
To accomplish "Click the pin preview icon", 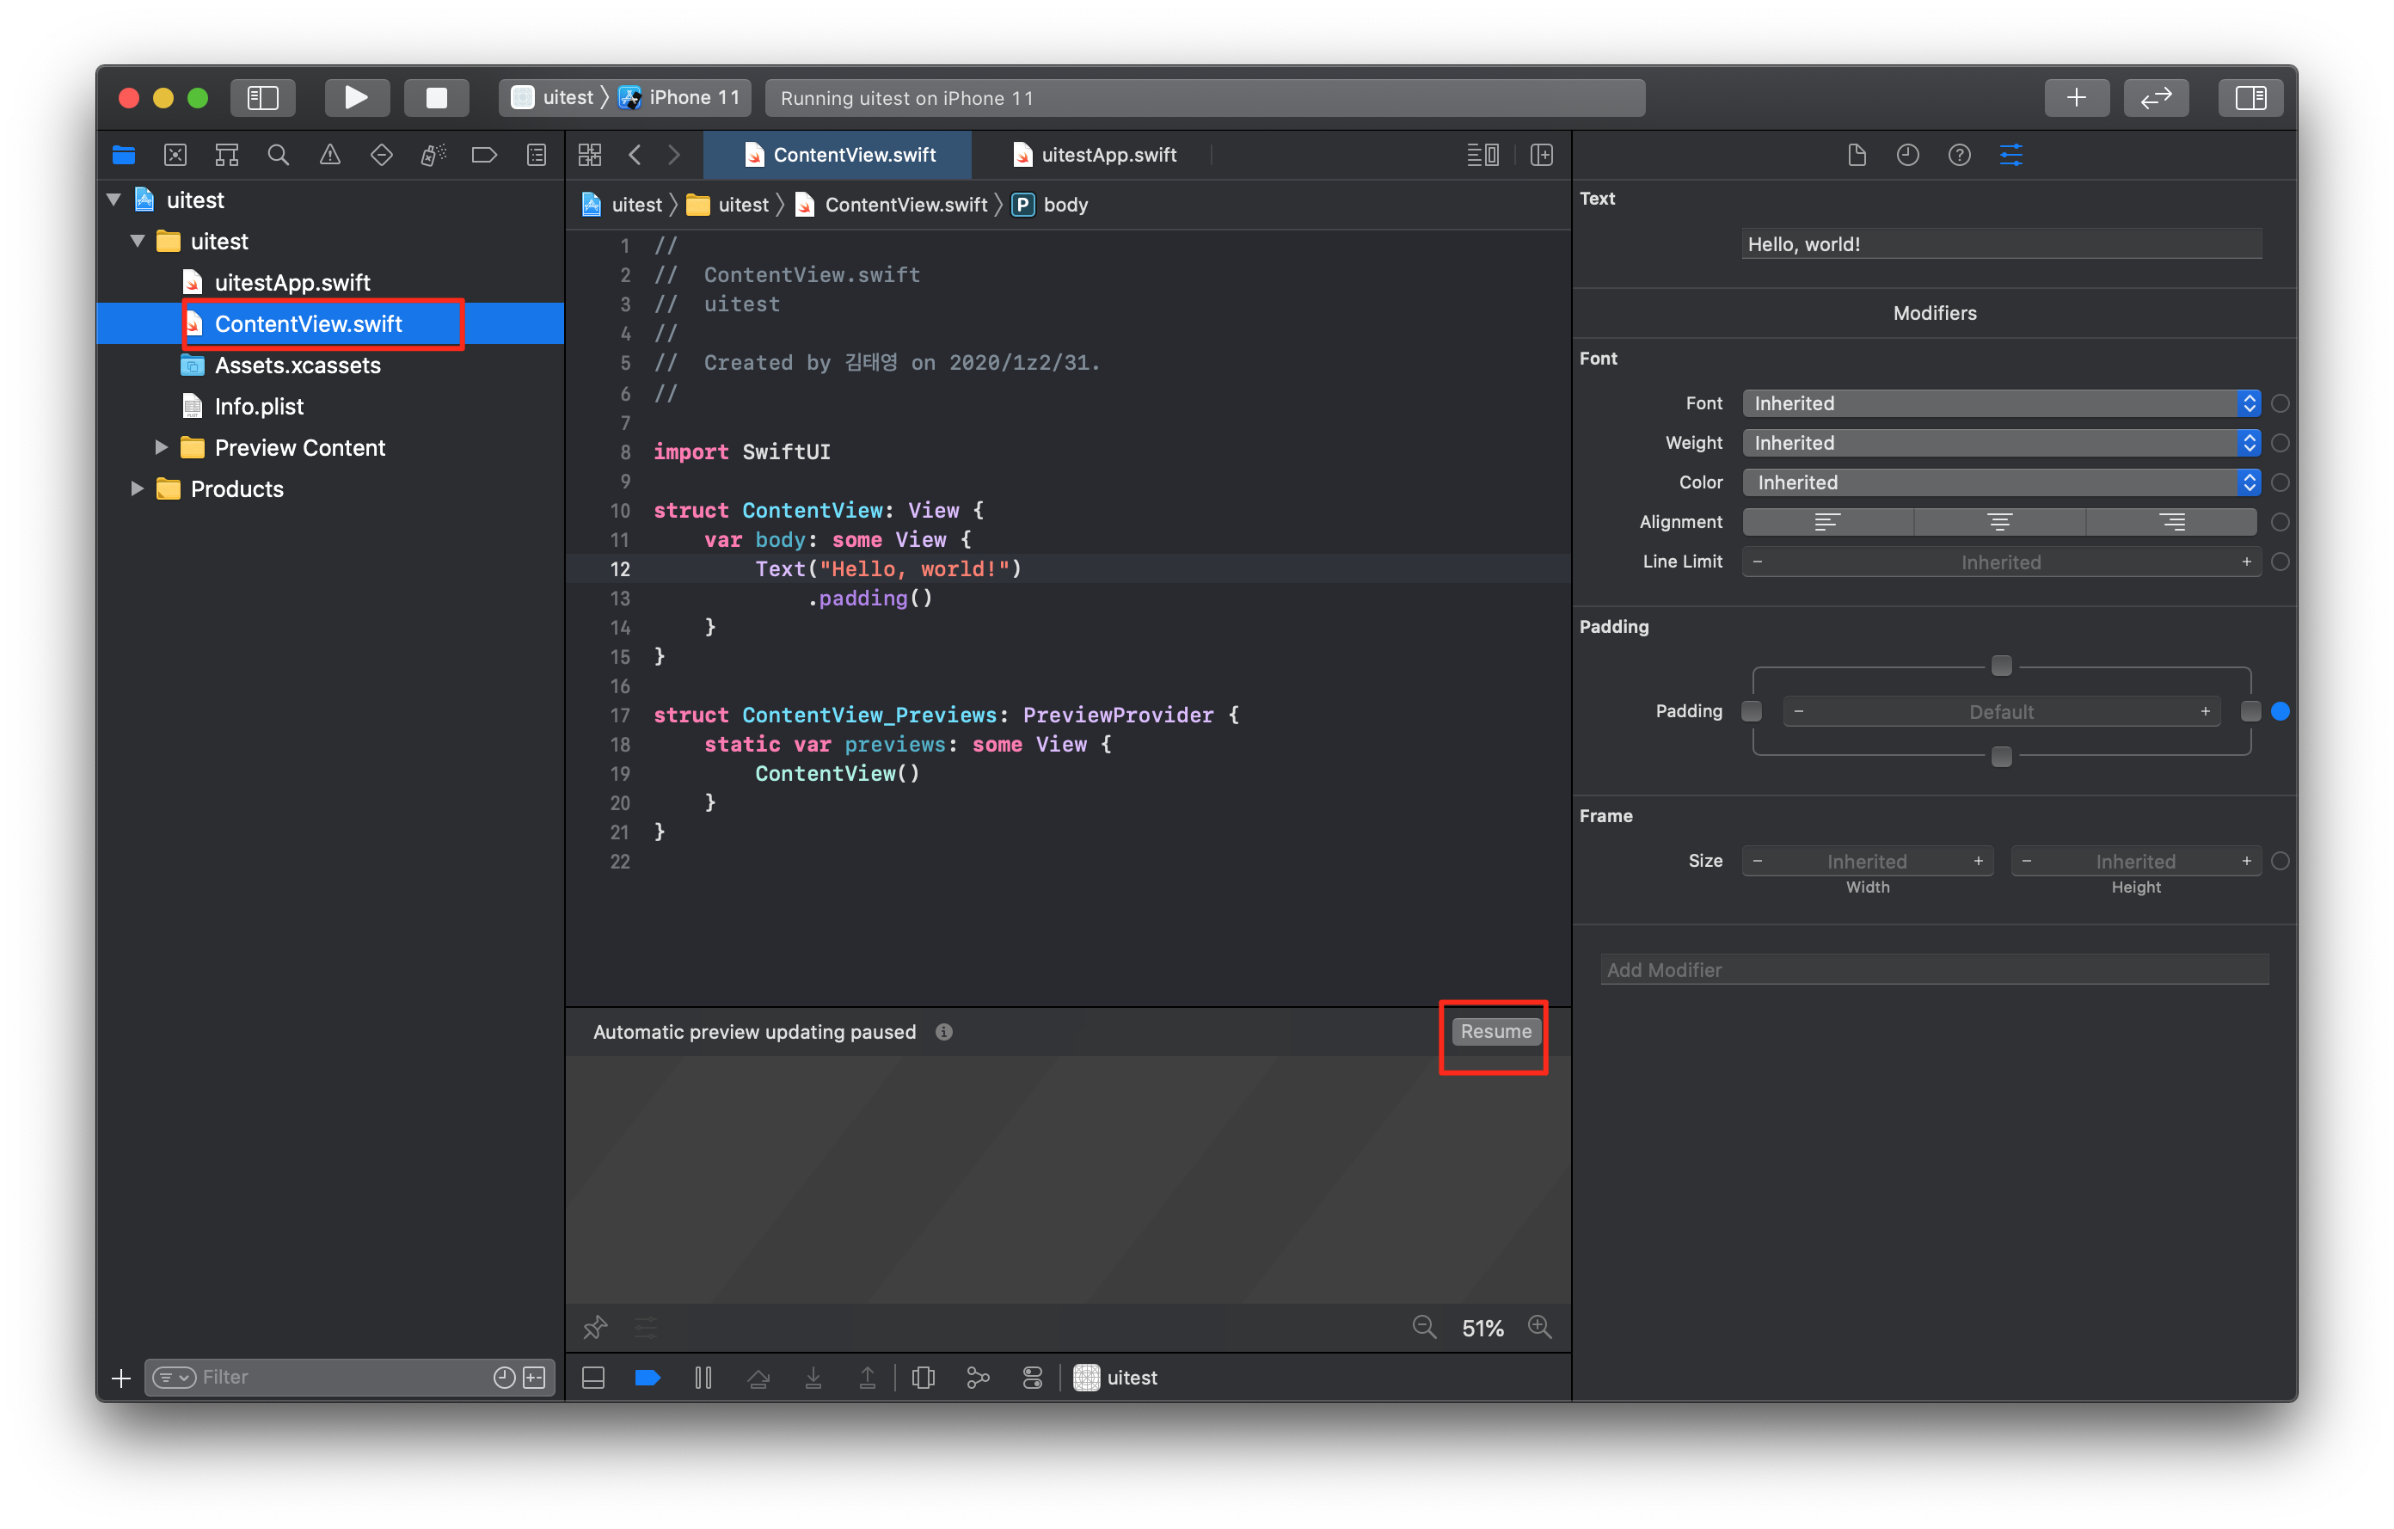I will point(596,1327).
